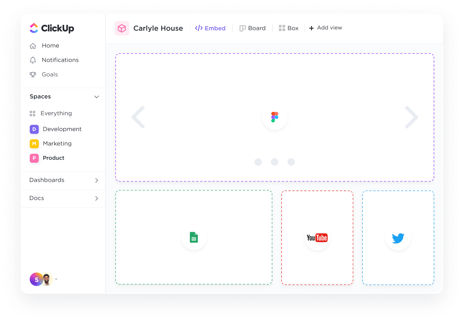The width and height of the screenshot is (463, 321).
Task: Open Home in the sidebar
Action: pyautogui.click(x=50, y=46)
